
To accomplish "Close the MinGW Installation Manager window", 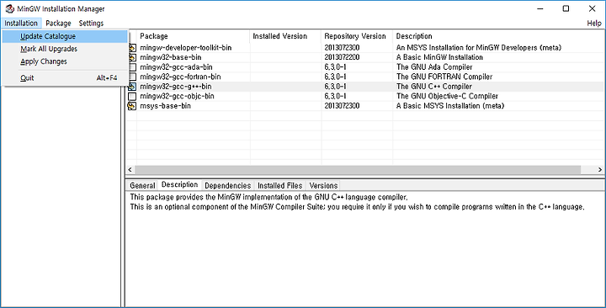I will [592, 8].
